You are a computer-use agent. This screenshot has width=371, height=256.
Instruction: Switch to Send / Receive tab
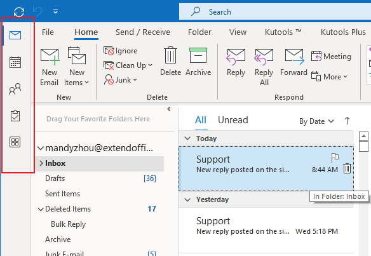point(143,32)
